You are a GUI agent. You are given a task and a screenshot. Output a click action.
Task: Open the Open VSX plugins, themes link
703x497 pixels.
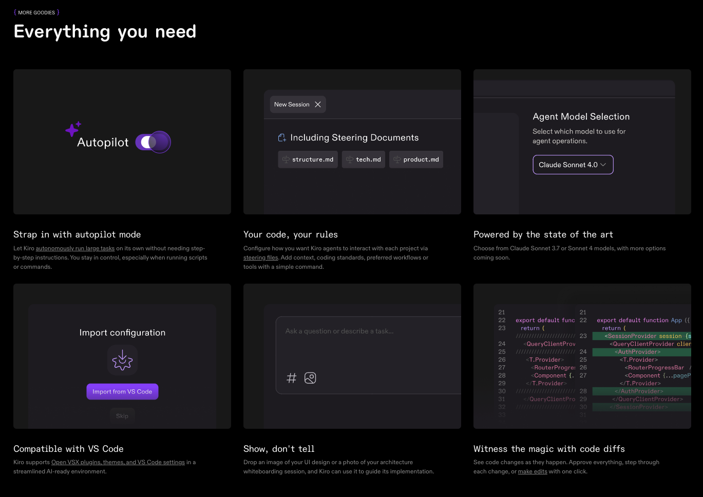point(118,462)
